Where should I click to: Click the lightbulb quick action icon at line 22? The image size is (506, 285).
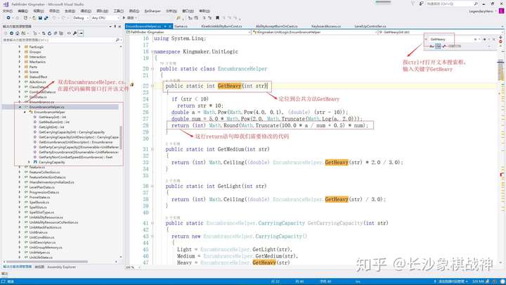pos(132,84)
